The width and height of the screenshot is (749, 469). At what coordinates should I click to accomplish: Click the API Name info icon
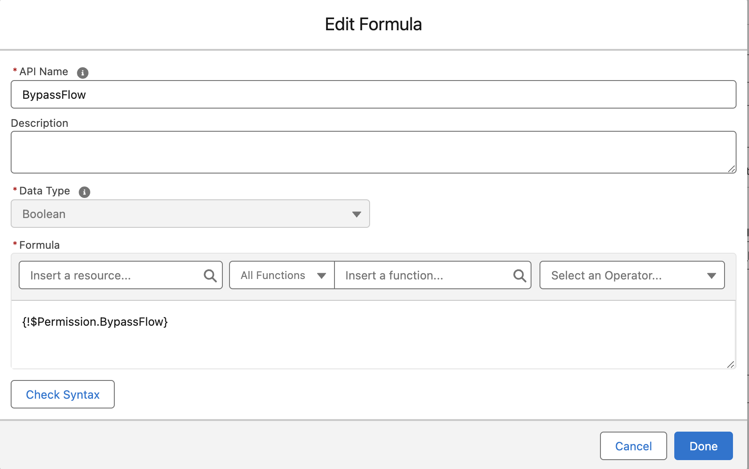(x=83, y=73)
